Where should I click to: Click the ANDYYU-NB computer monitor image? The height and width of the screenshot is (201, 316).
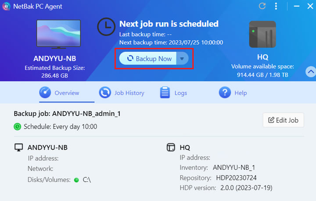[x=58, y=34]
